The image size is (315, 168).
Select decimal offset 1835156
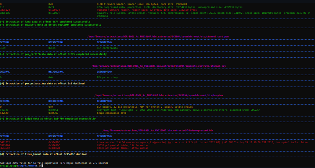5,13
